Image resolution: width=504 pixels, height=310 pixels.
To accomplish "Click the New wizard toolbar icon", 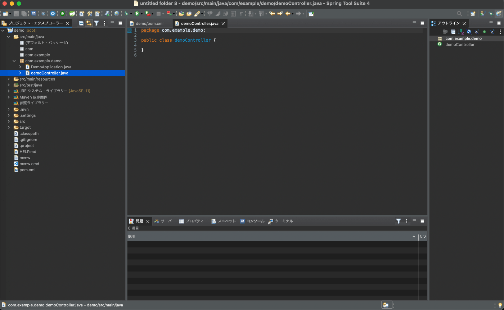I will point(5,14).
